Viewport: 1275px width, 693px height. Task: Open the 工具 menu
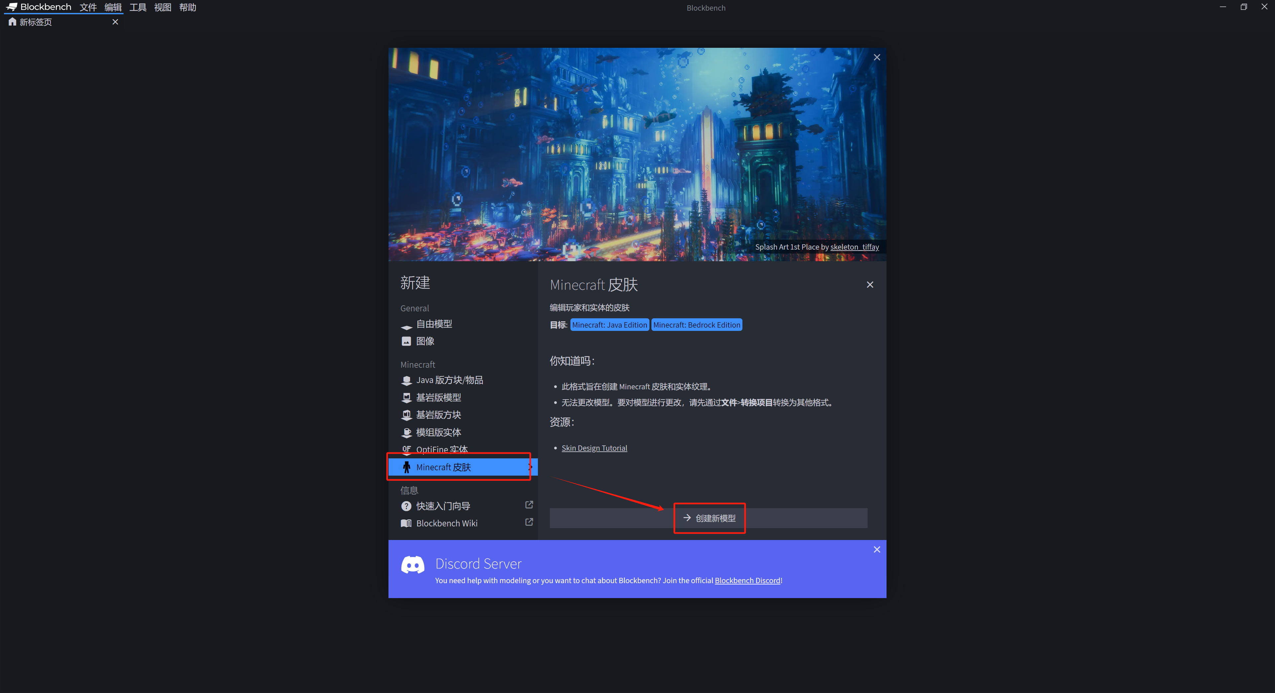(137, 7)
